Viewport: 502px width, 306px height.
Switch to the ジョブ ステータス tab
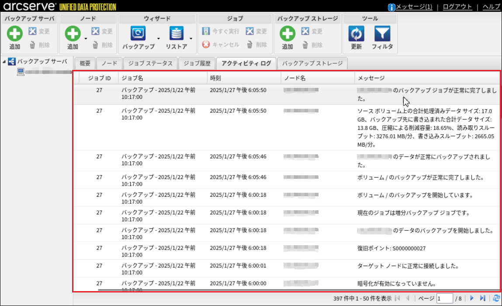(x=150, y=63)
